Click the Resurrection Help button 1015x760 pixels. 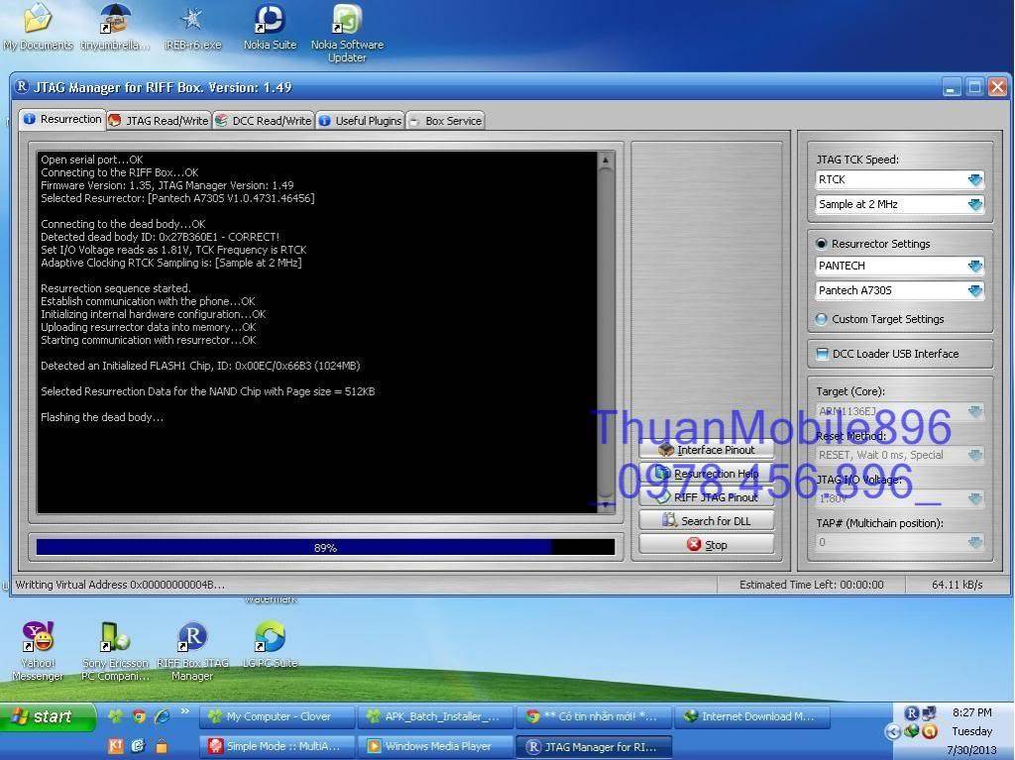coord(706,474)
